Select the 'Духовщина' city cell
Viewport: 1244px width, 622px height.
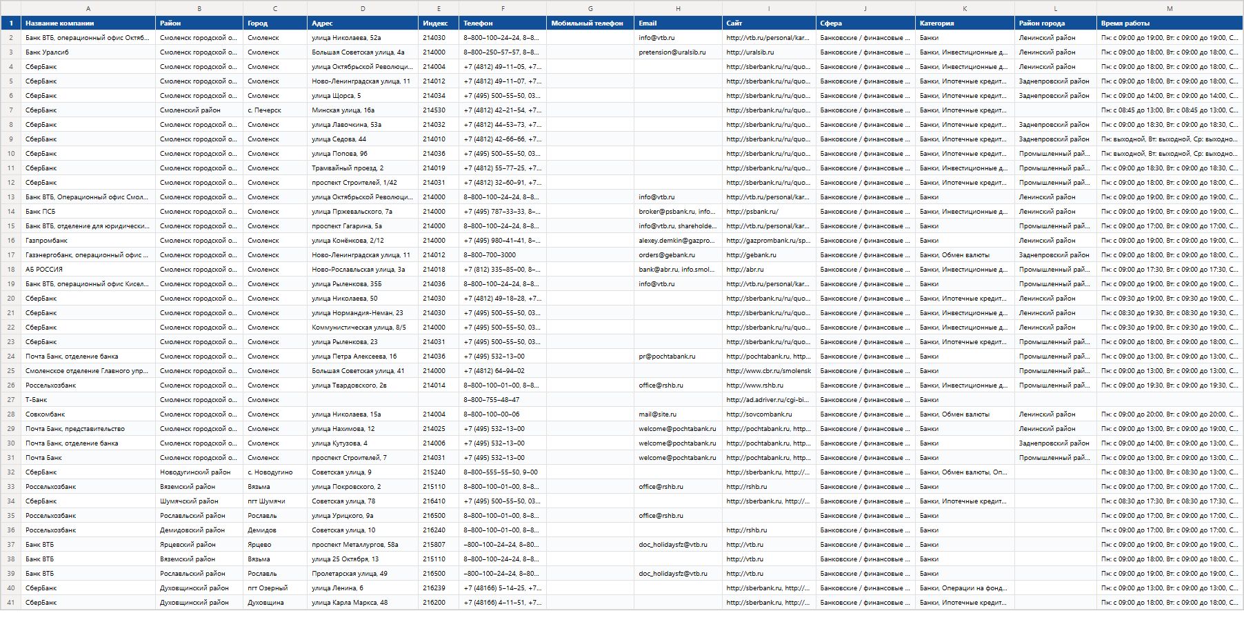pyautogui.click(x=275, y=603)
